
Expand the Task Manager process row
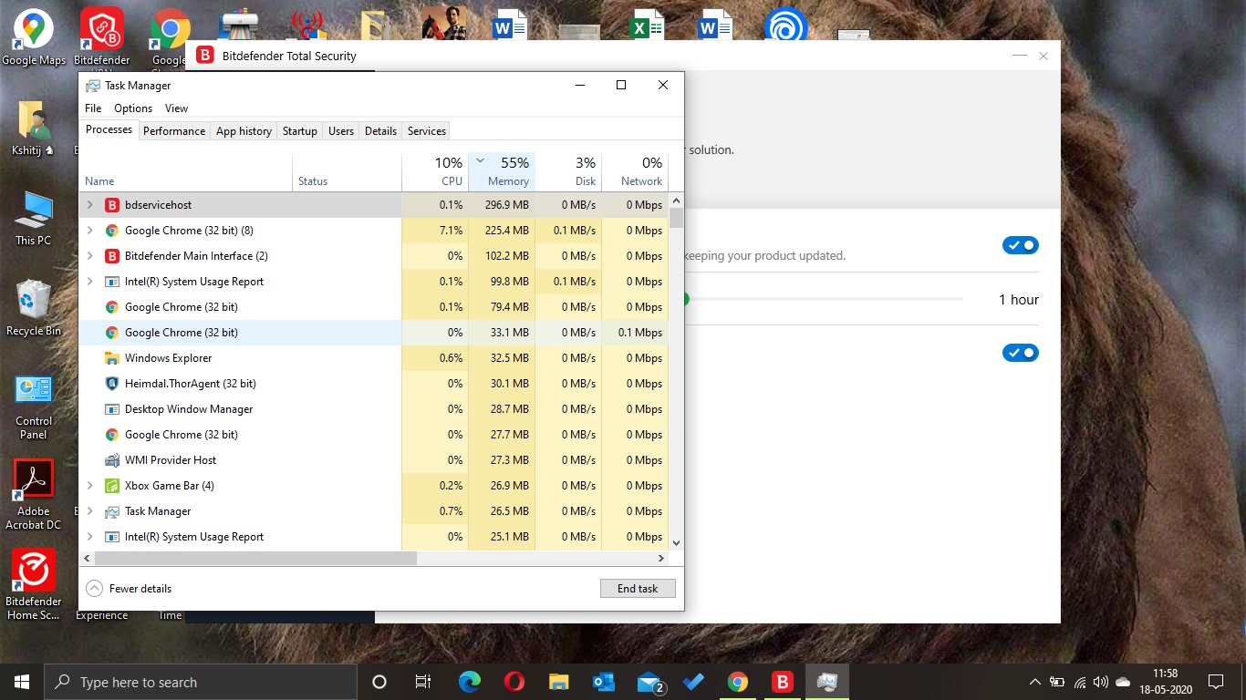(89, 511)
